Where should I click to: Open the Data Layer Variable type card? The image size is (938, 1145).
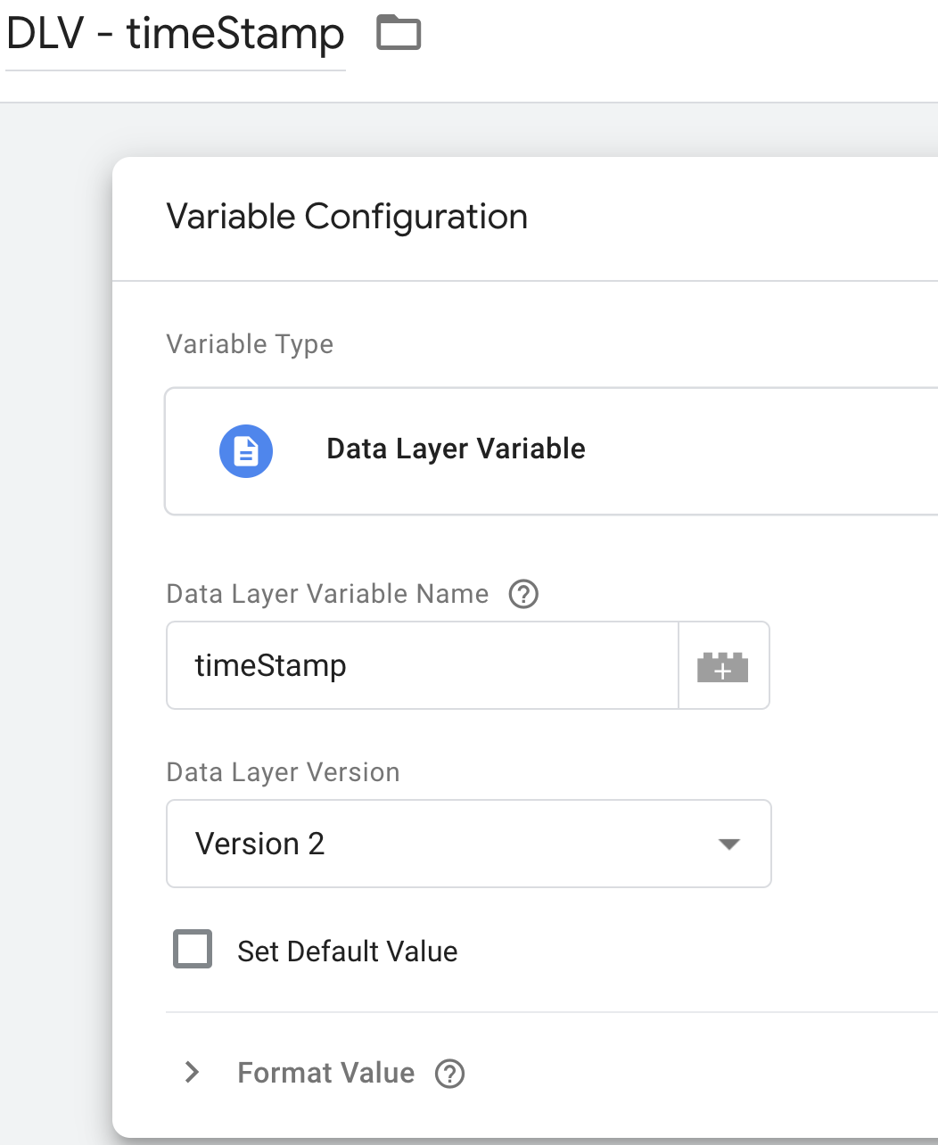(551, 451)
